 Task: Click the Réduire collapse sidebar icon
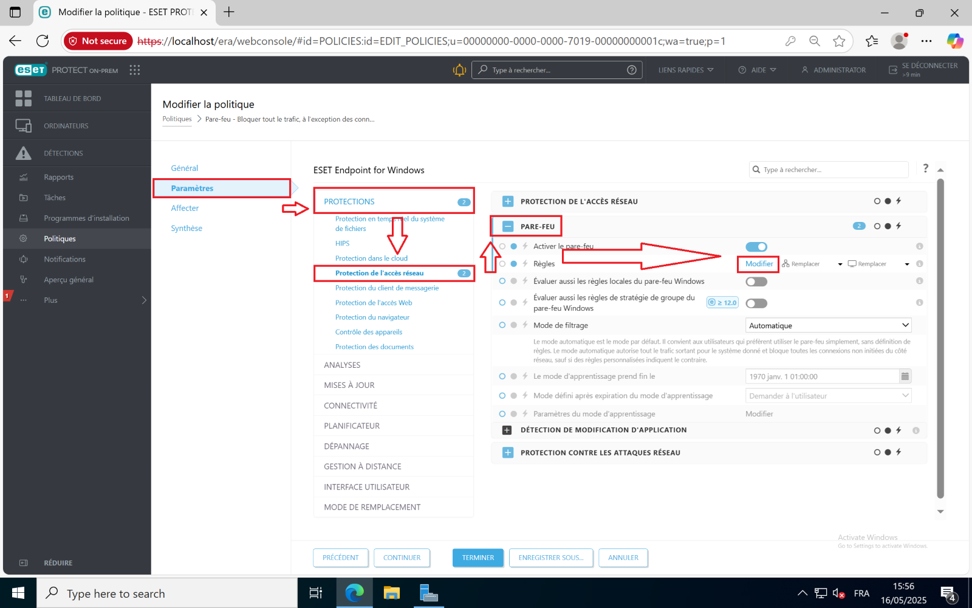click(24, 563)
